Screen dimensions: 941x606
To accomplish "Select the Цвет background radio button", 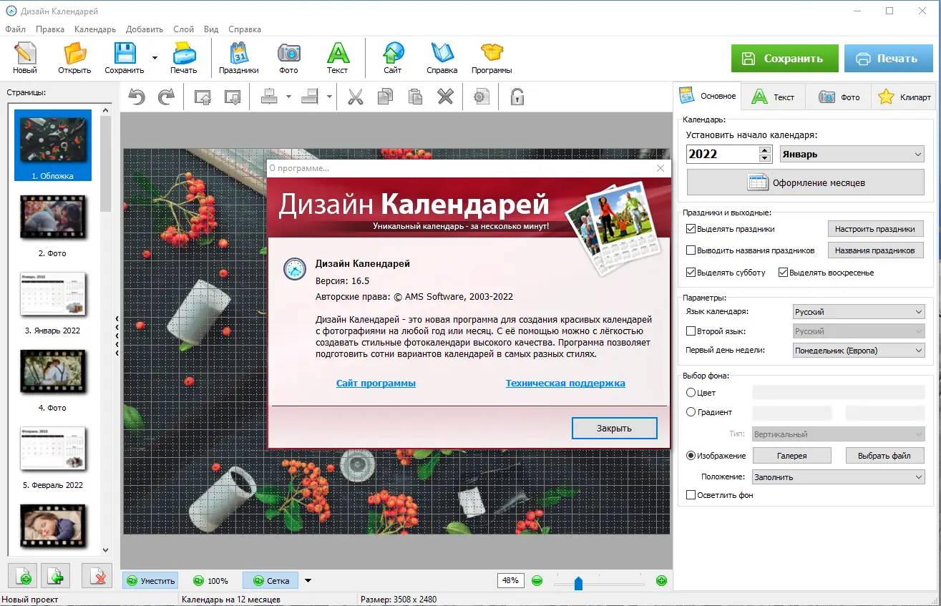I will pyautogui.click(x=691, y=393).
